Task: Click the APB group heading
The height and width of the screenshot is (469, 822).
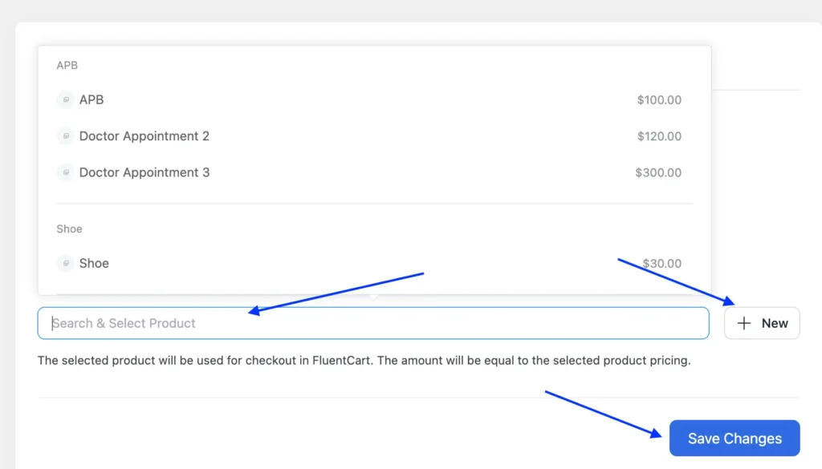Action: pyautogui.click(x=67, y=65)
